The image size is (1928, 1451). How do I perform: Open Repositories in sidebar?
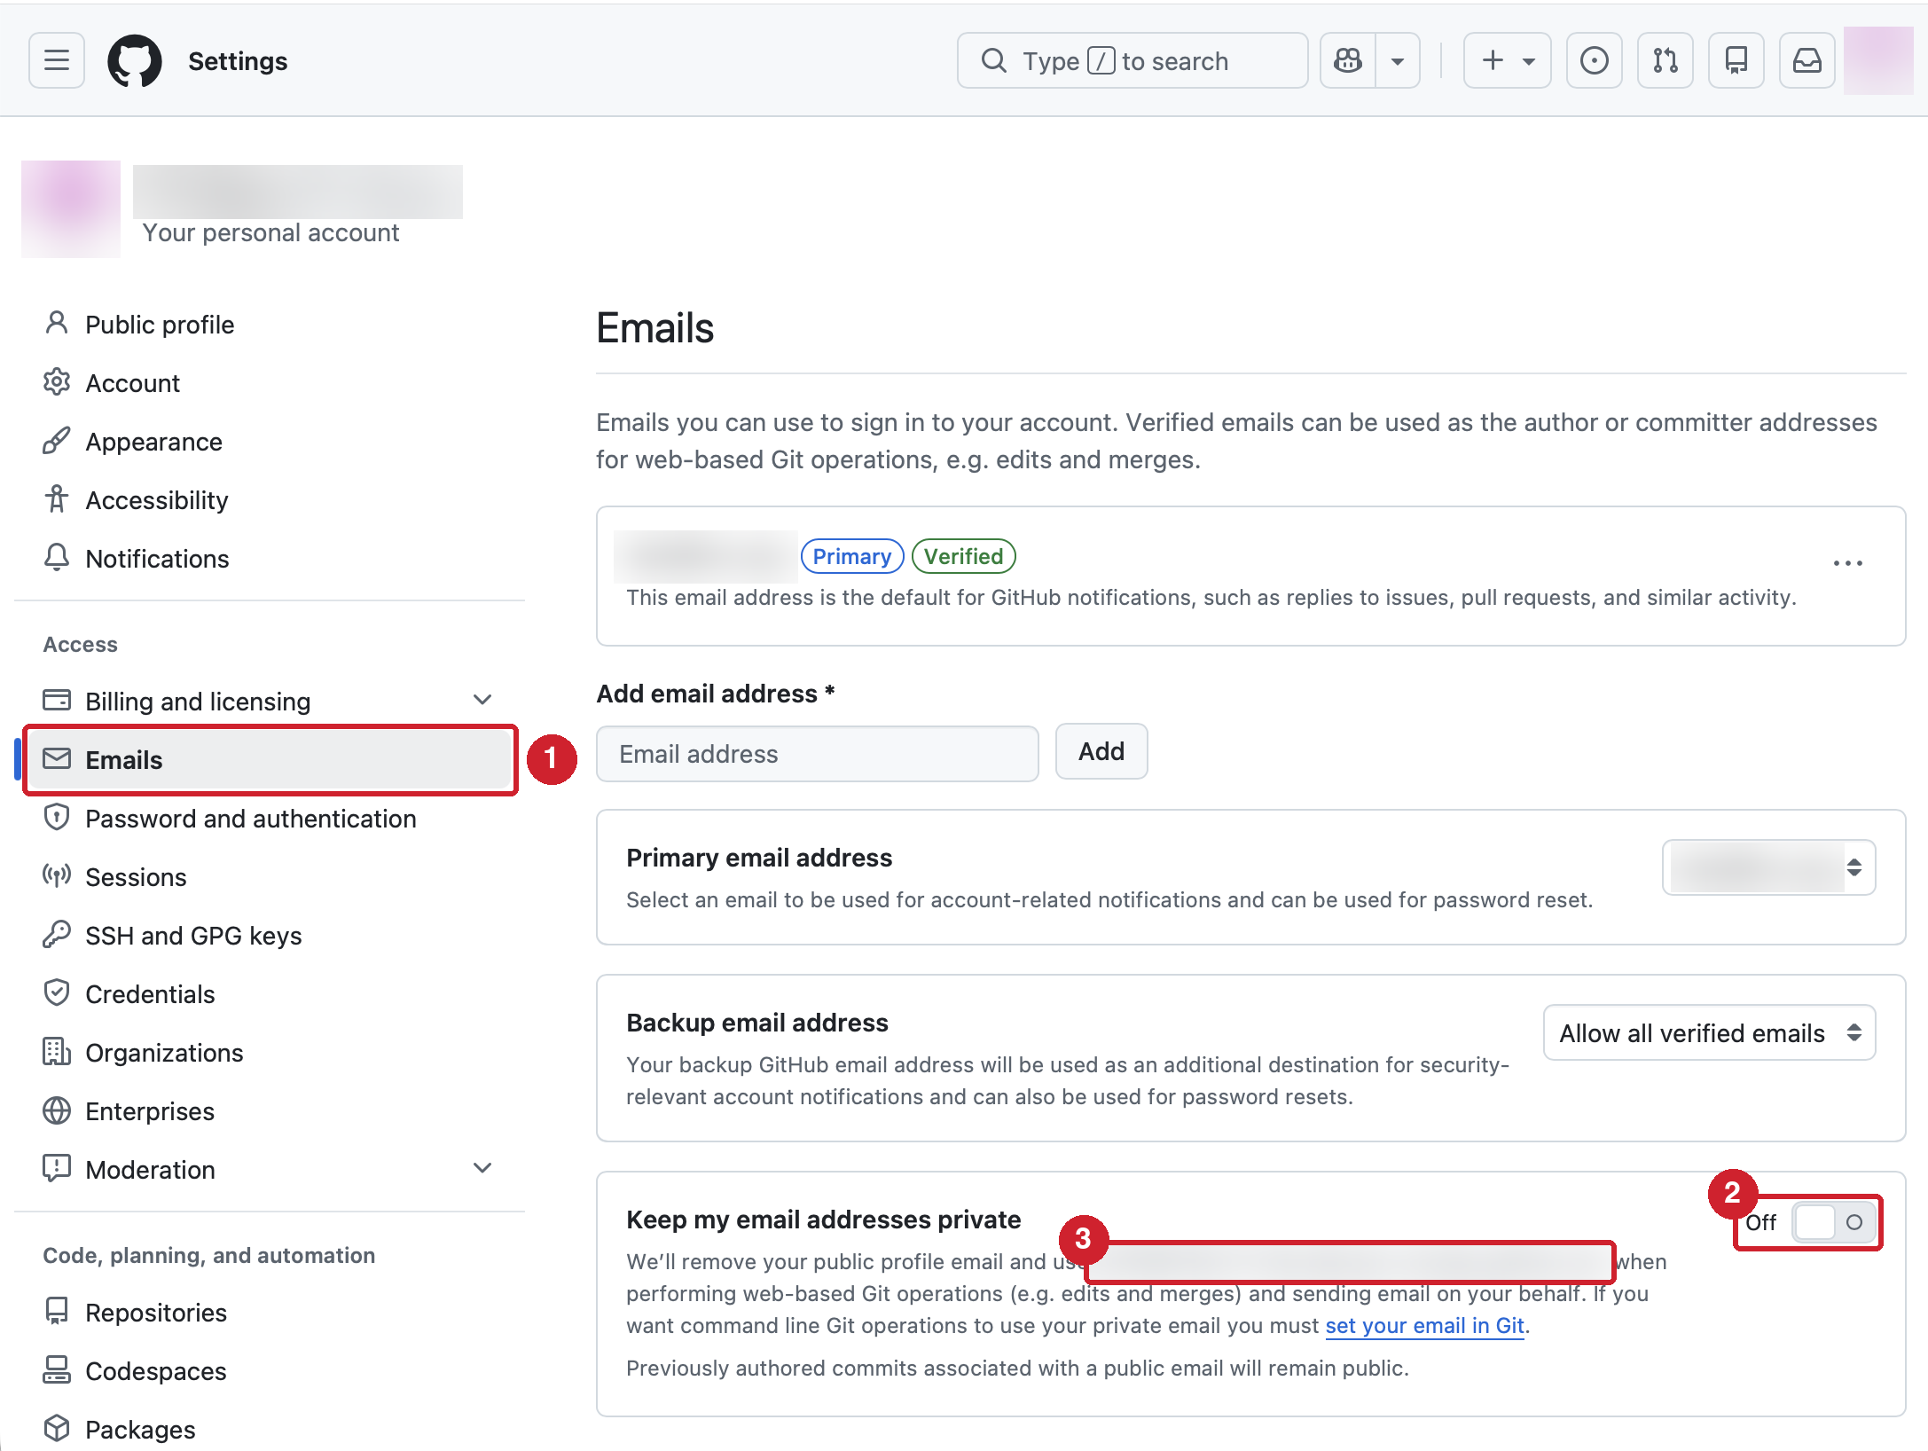(x=156, y=1313)
